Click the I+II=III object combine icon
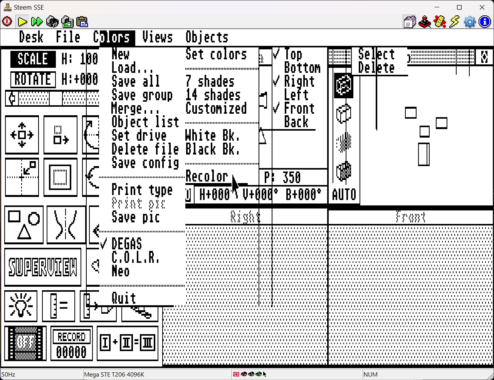This screenshot has height=380, width=494. (x=127, y=343)
